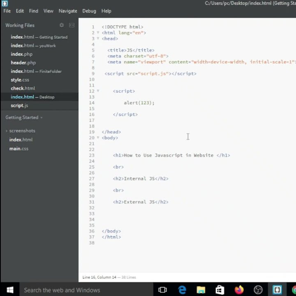Viewport: 296px width, 296px height.
Task: Open OBS Studio from taskbar
Action: (258, 290)
